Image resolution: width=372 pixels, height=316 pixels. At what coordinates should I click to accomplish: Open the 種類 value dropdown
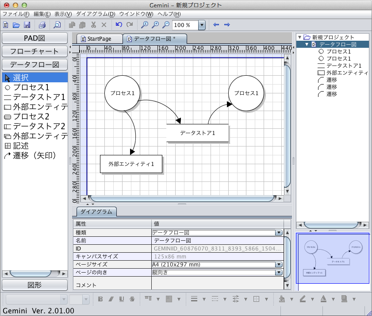pyautogui.click(x=279, y=232)
